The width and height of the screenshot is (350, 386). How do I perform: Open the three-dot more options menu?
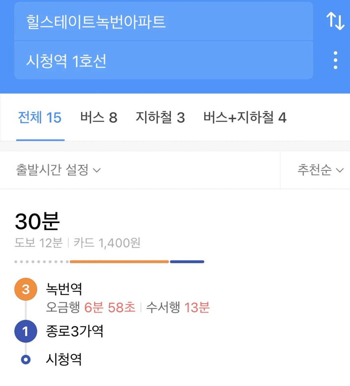pyautogui.click(x=335, y=60)
